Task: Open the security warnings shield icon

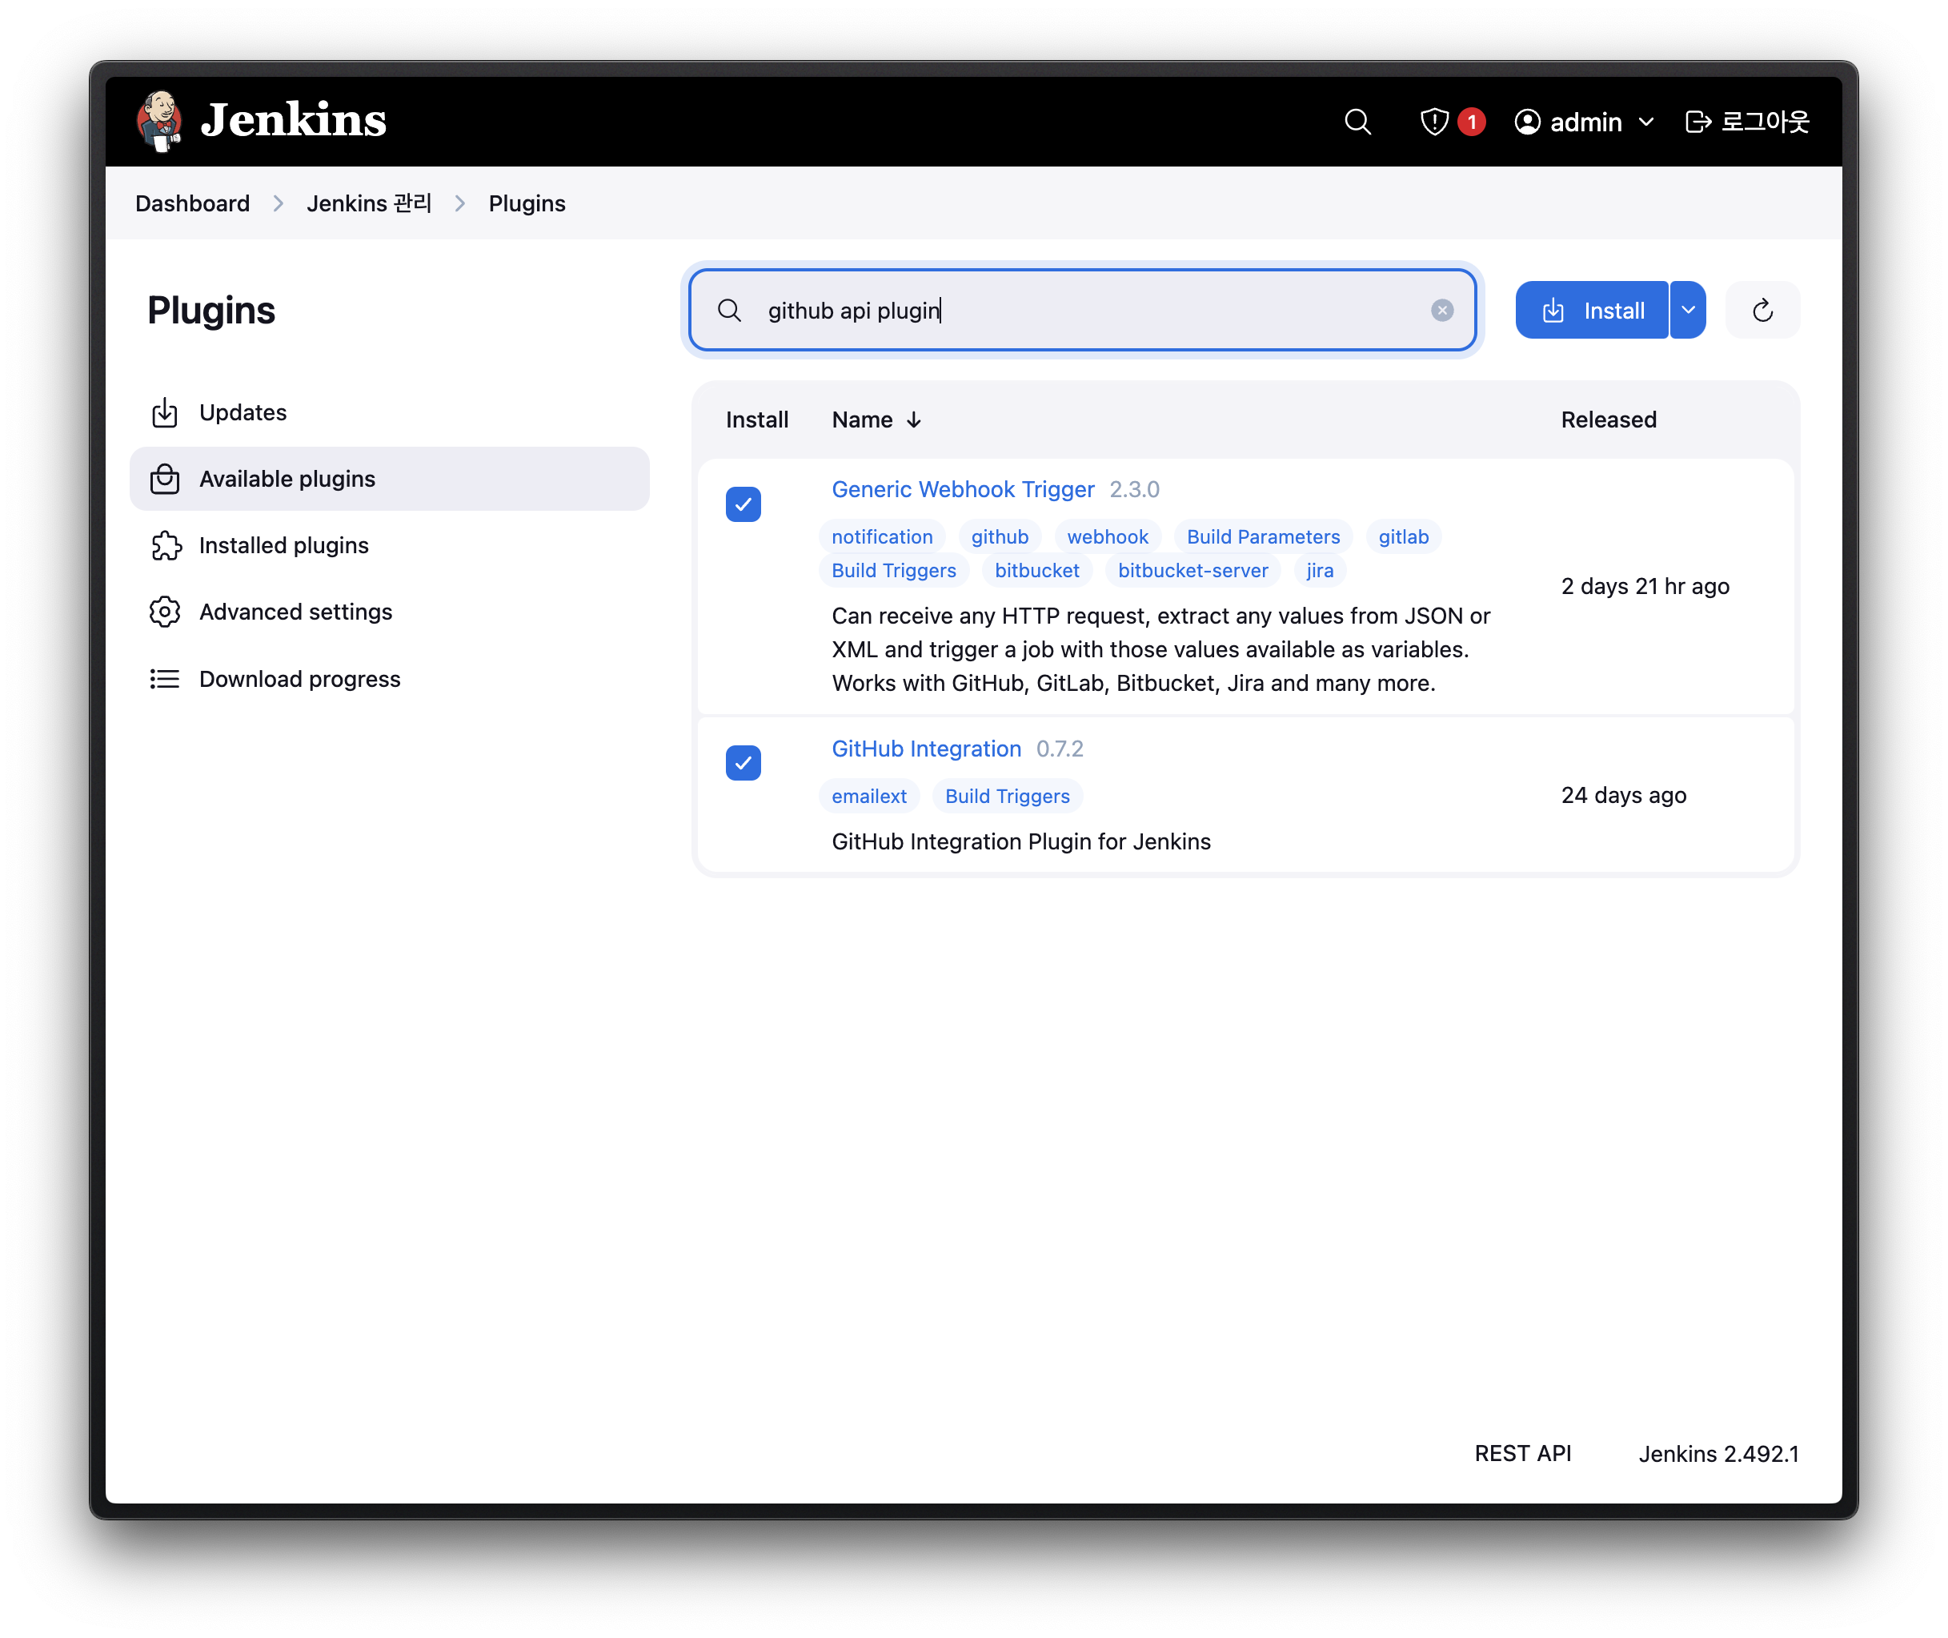Action: pos(1434,122)
